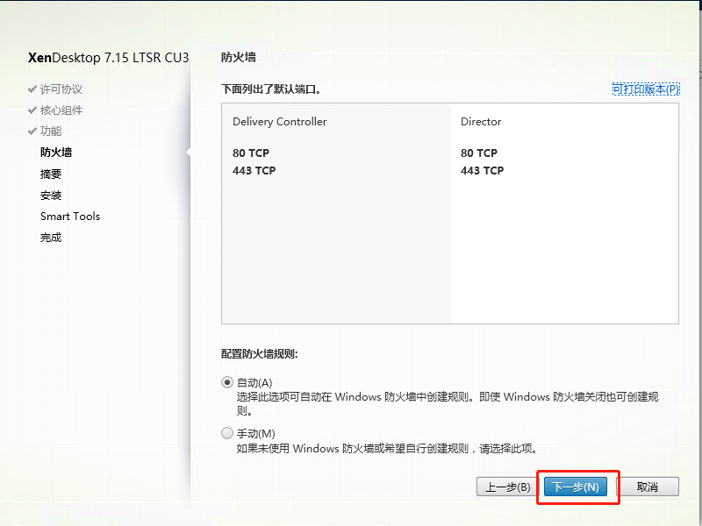Click the checkmark icon beside 核心组件
Image resolution: width=702 pixels, height=526 pixels.
click(32, 110)
